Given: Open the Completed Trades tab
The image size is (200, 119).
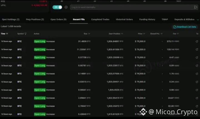Looking at the screenshot, I should tap(100, 19).
